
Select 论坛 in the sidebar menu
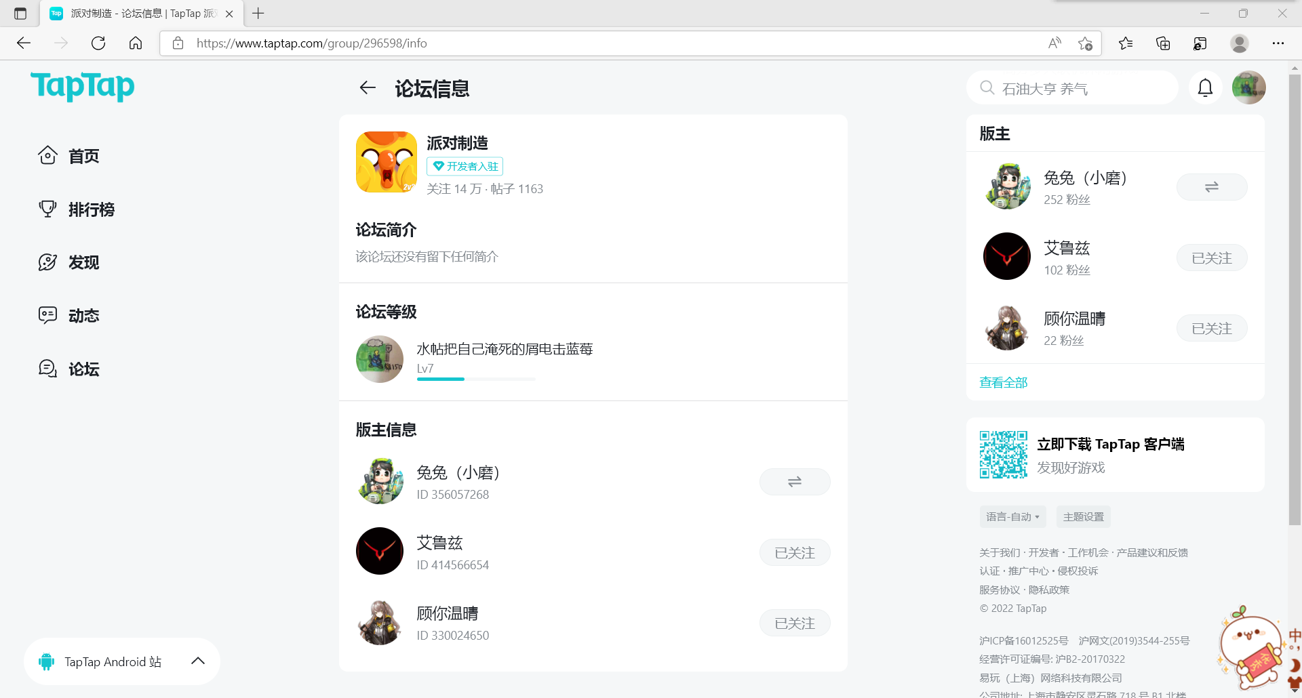point(84,369)
